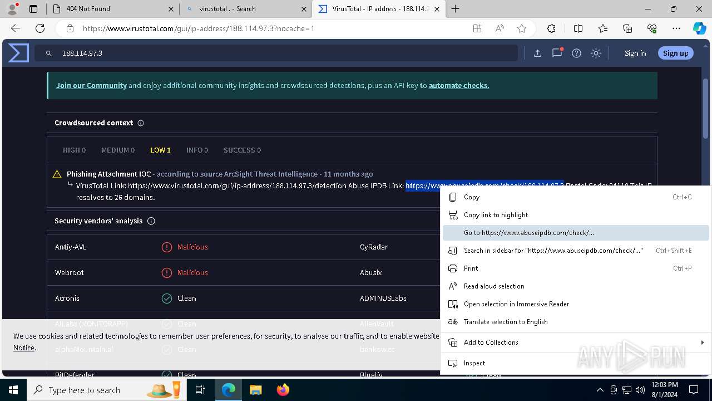Click the page vertical scrollbar
Screen dimensions: 712x401
coord(706,109)
